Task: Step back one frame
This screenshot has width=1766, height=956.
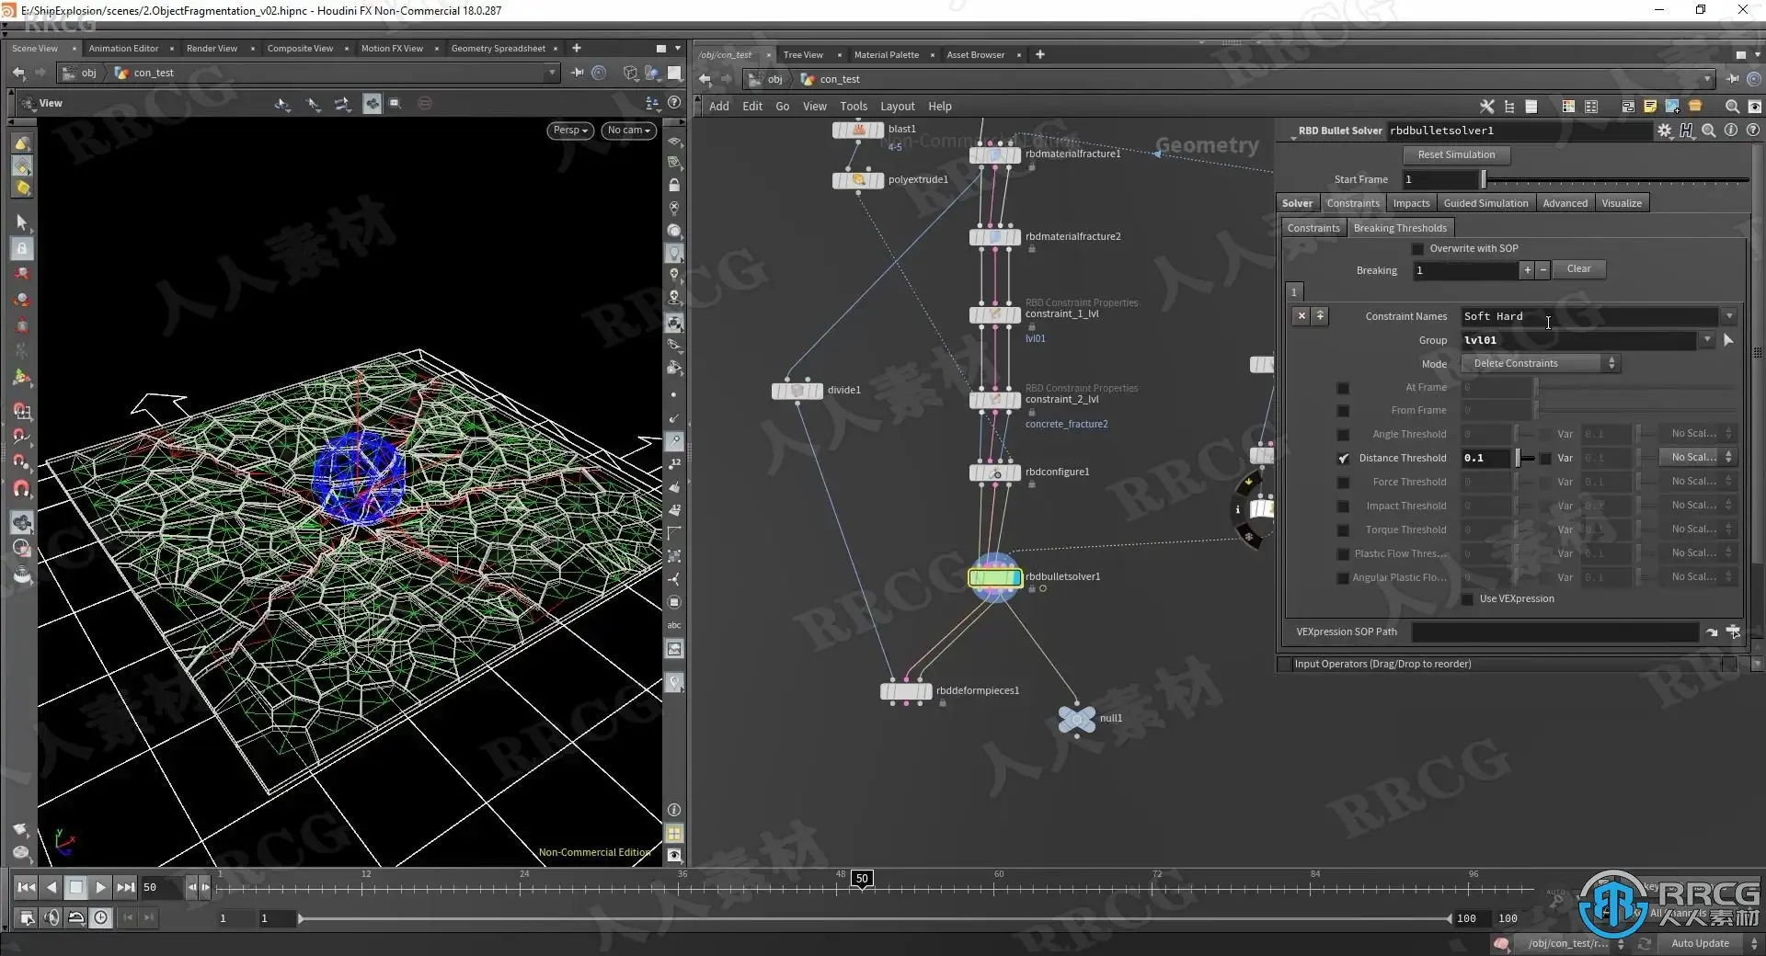Action: pos(191,887)
